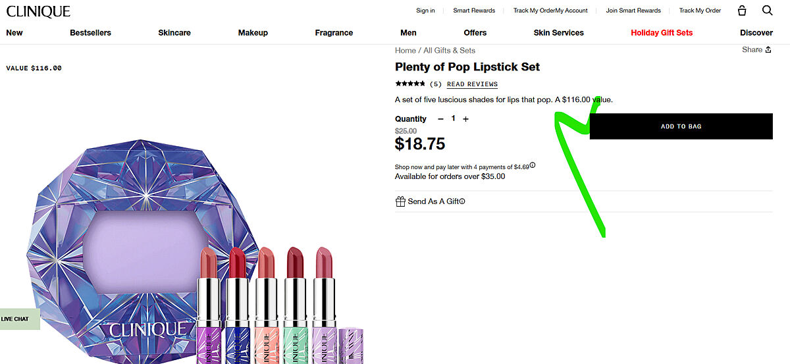Open the Fragrance menu
Screen dimensions: 790x364
coord(334,33)
